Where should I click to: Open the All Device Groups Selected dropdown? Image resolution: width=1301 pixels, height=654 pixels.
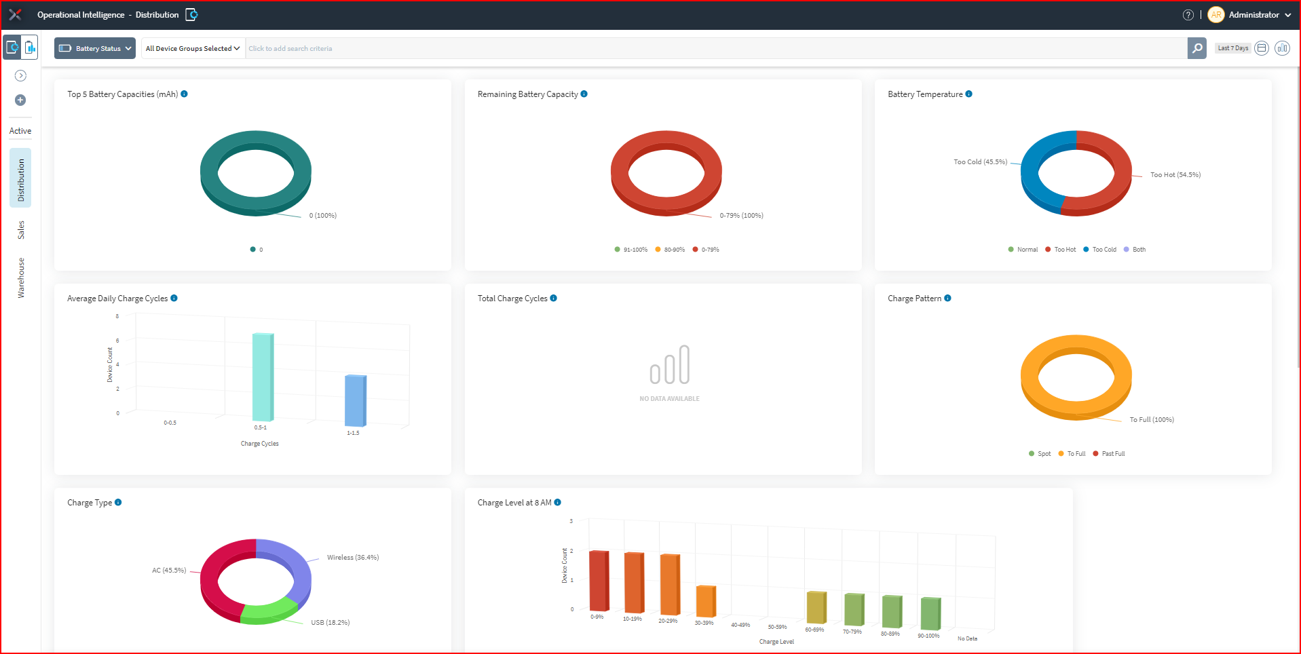coord(193,48)
